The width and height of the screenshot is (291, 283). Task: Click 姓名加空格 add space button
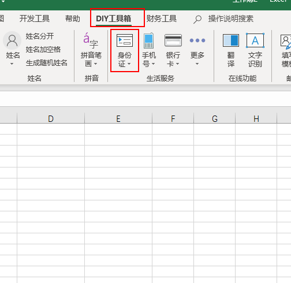point(43,50)
